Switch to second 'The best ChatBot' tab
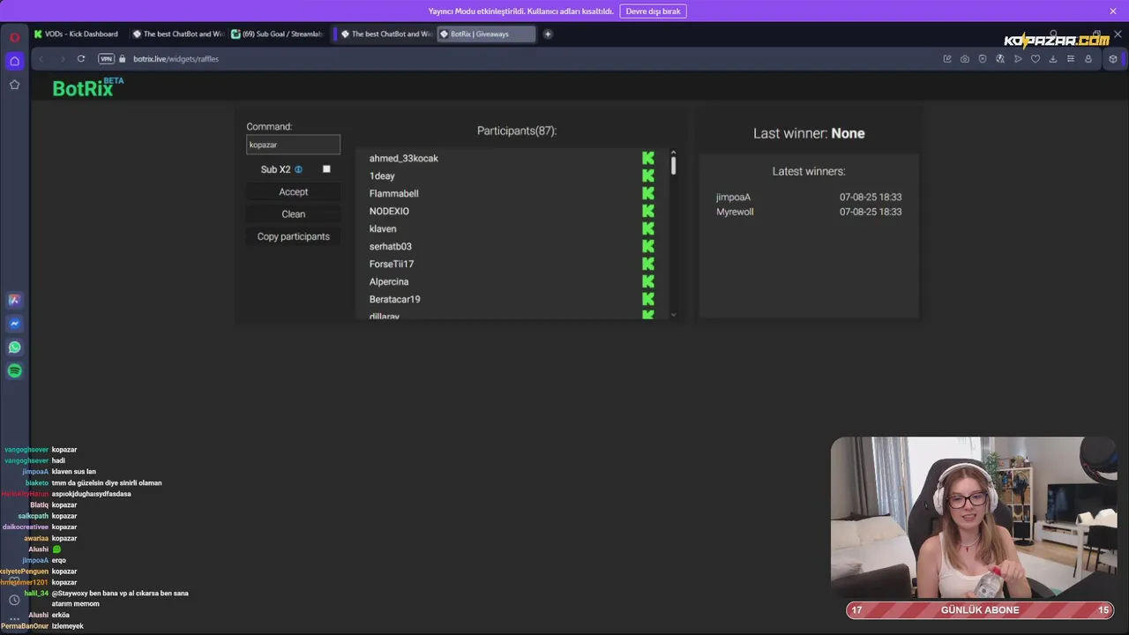Viewport: 1129px width, 635px height. coord(386,34)
